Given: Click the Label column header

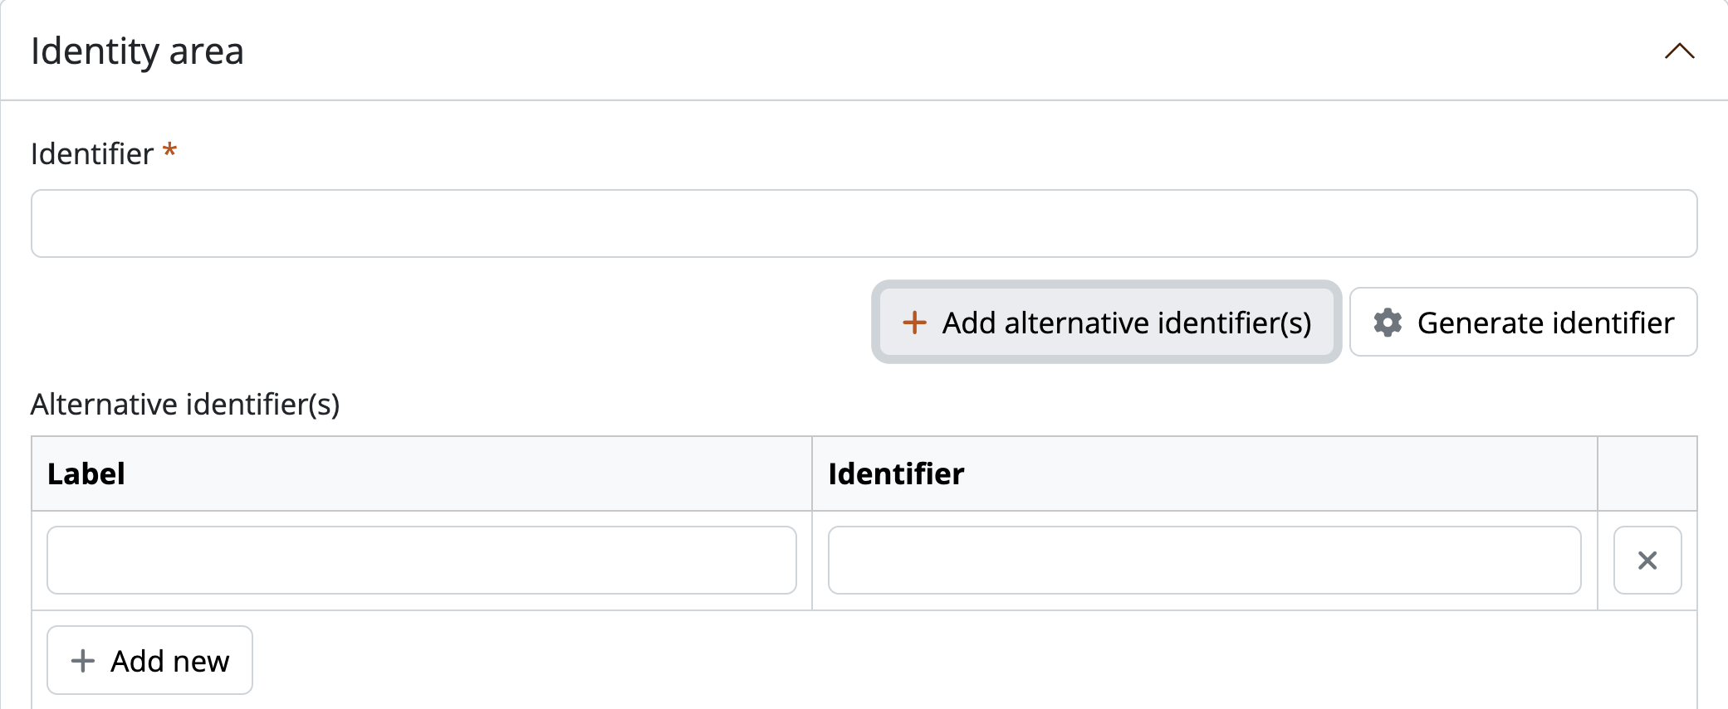Looking at the screenshot, I should (86, 473).
